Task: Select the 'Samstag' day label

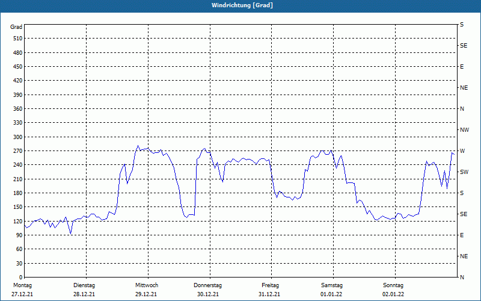Action: pos(332,285)
